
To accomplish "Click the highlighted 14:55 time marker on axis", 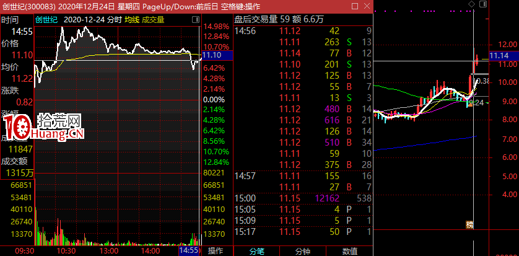I will click(190, 251).
